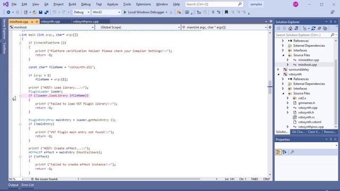340x191 pixels.
Task: Collapse the vstxsynth project node
Action: [x=278, y=74]
